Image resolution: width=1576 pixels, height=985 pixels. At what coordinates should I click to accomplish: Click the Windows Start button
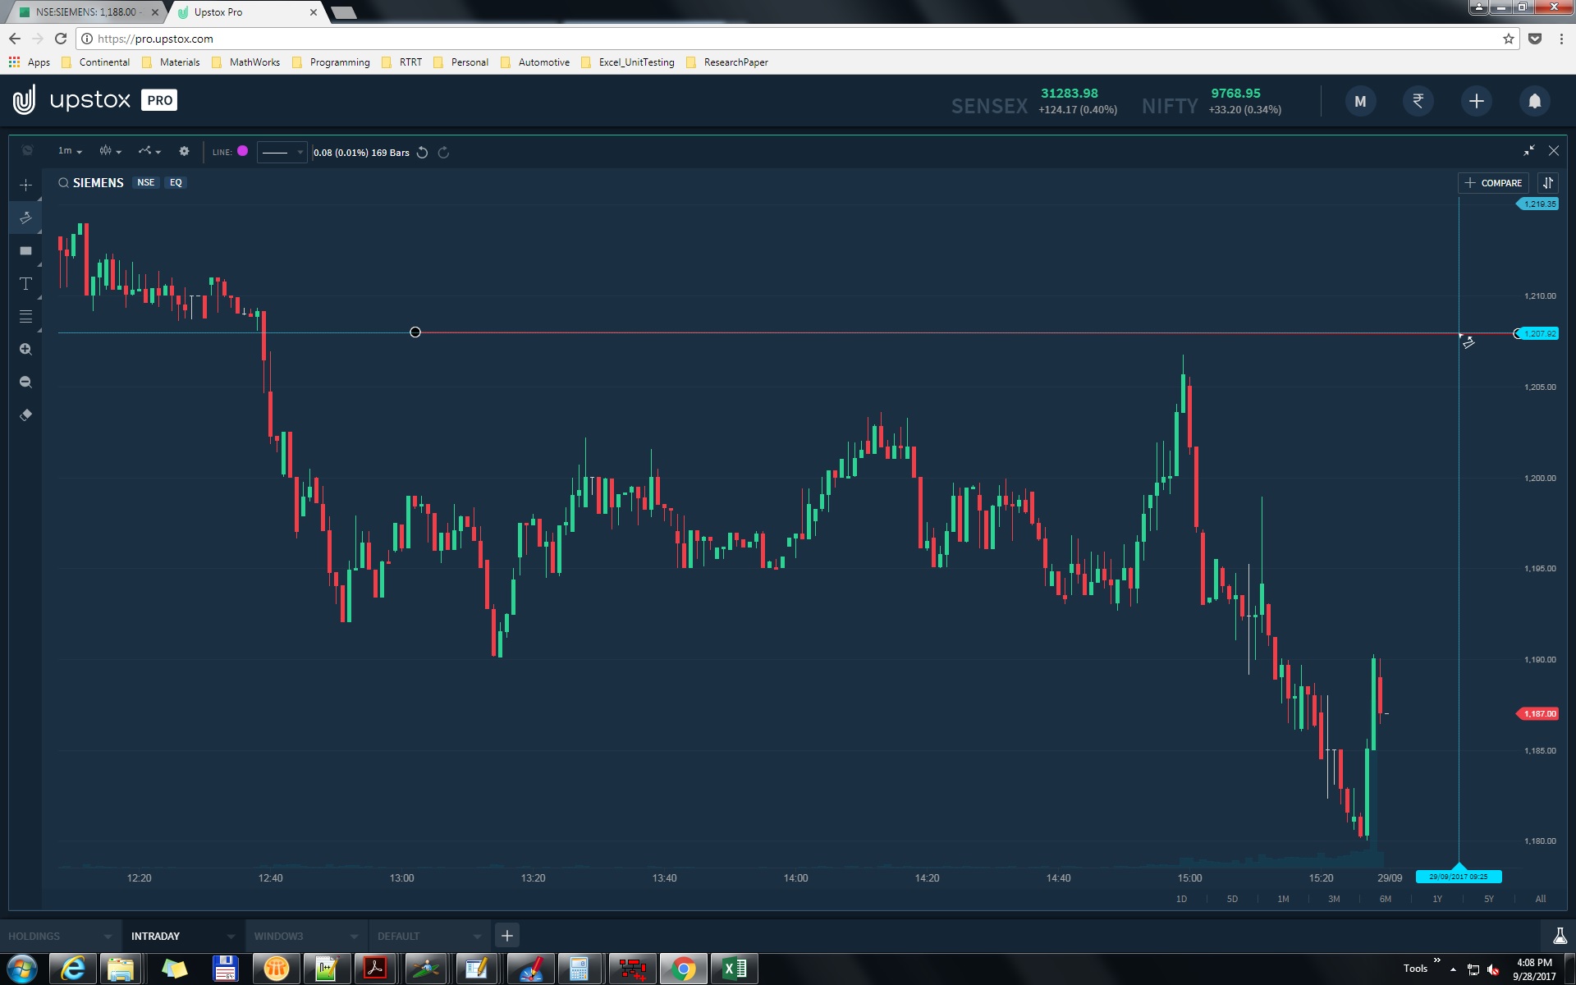21,969
